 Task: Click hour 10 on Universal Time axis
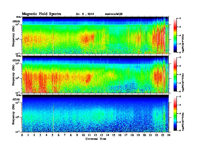point(83,135)
